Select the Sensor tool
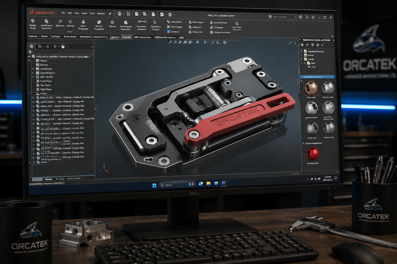Image resolution: width=397 pixels, height=264 pixels. pos(112,24)
